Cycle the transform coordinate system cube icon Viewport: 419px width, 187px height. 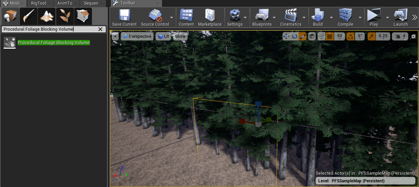click(312, 36)
